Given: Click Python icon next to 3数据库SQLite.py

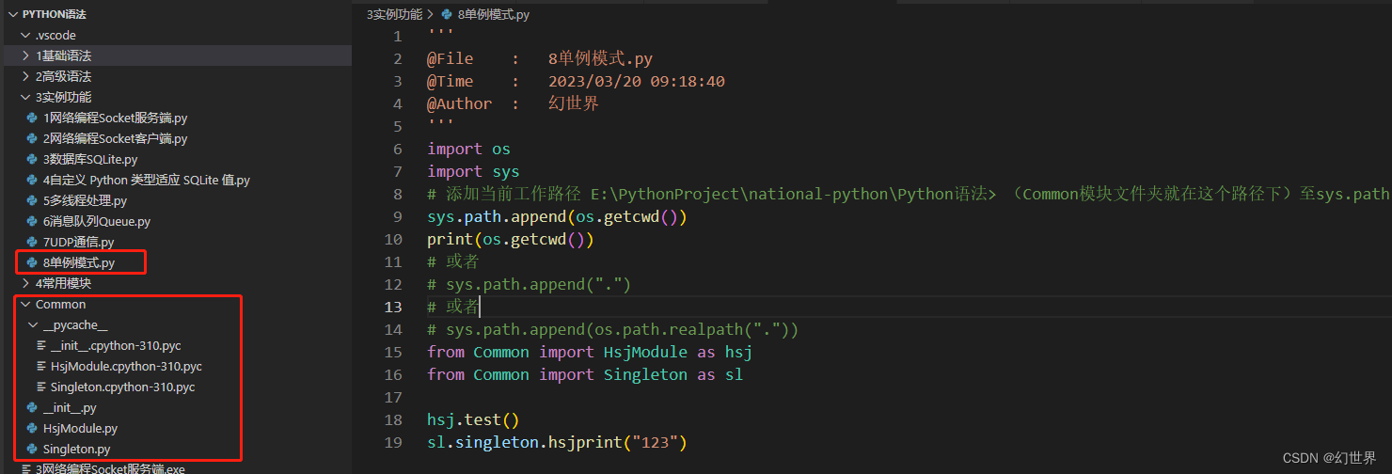Looking at the screenshot, I should (x=32, y=160).
